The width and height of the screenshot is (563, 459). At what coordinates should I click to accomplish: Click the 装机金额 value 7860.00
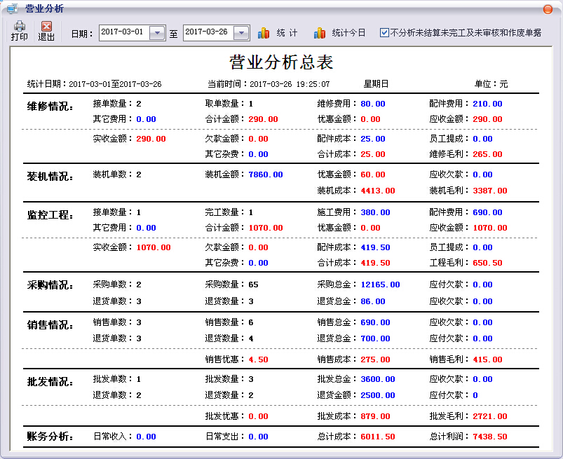[266, 174]
